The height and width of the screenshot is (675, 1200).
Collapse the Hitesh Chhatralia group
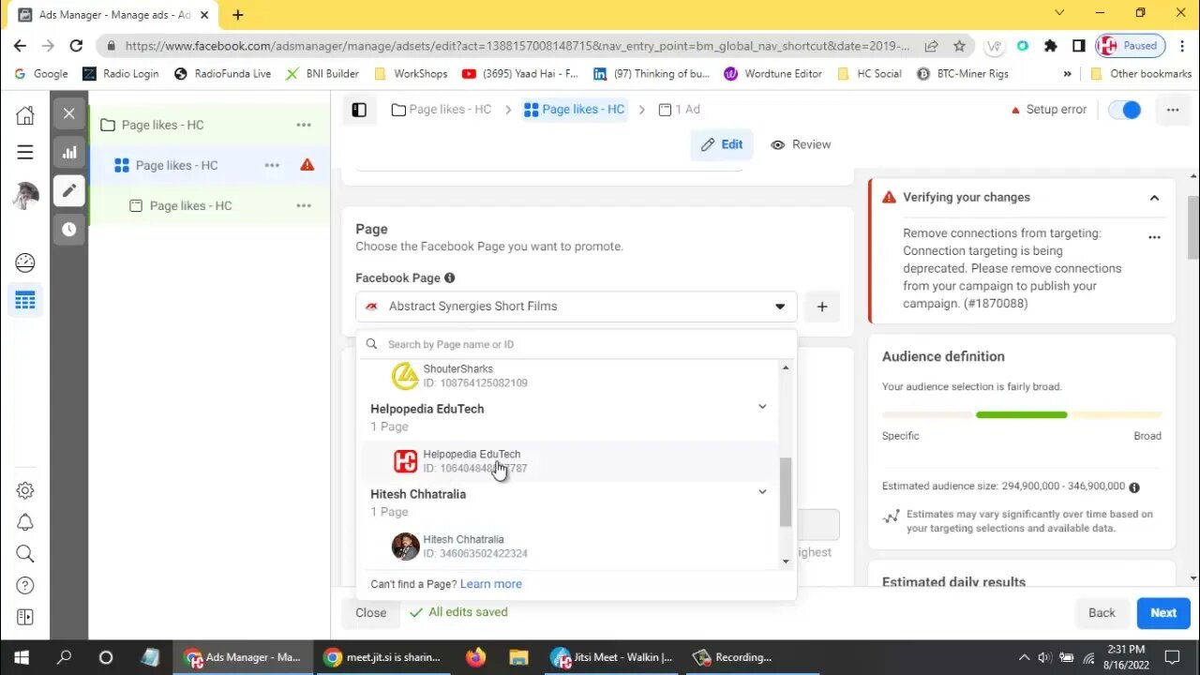762,492
